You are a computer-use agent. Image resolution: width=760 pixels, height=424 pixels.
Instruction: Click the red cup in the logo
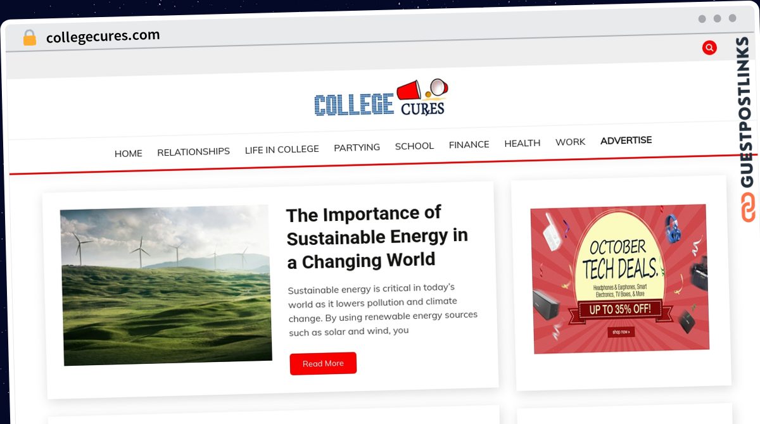409,90
